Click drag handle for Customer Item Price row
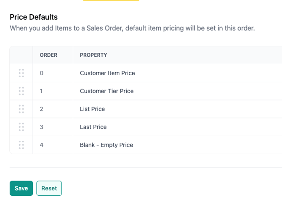Image resolution: width=282 pixels, height=210 pixels. pos(21,73)
